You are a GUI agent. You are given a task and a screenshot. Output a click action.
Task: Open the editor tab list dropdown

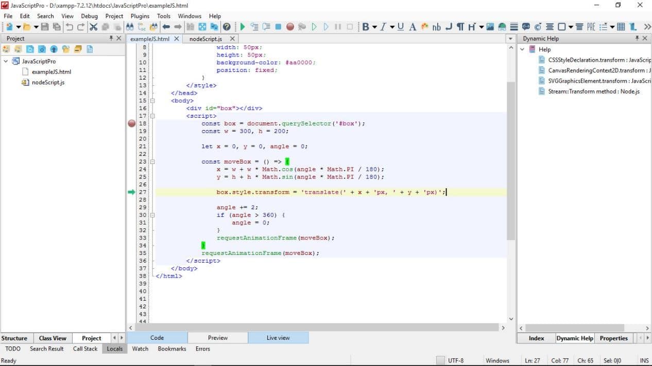pyautogui.click(x=511, y=39)
